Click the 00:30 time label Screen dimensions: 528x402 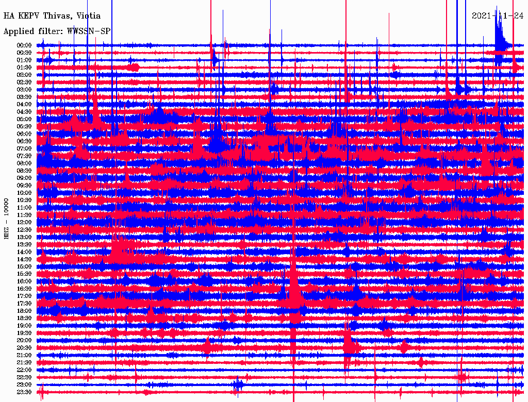(24, 53)
